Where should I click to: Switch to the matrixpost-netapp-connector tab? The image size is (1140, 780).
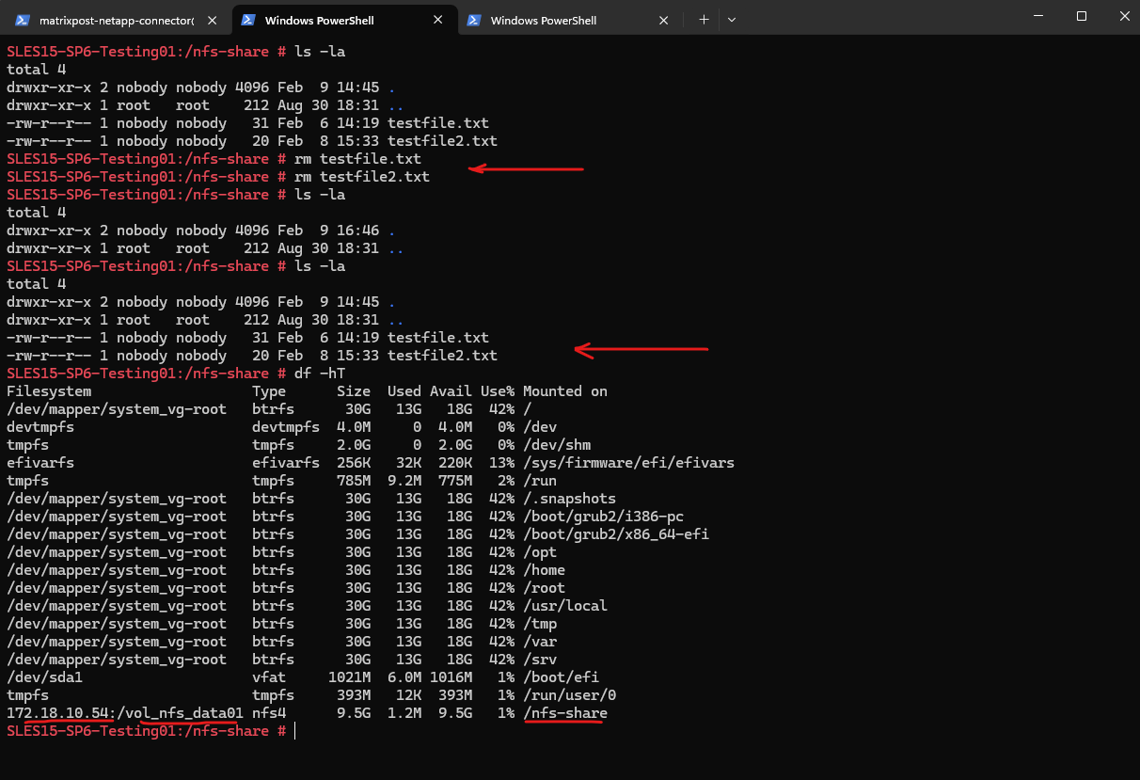tap(115, 20)
